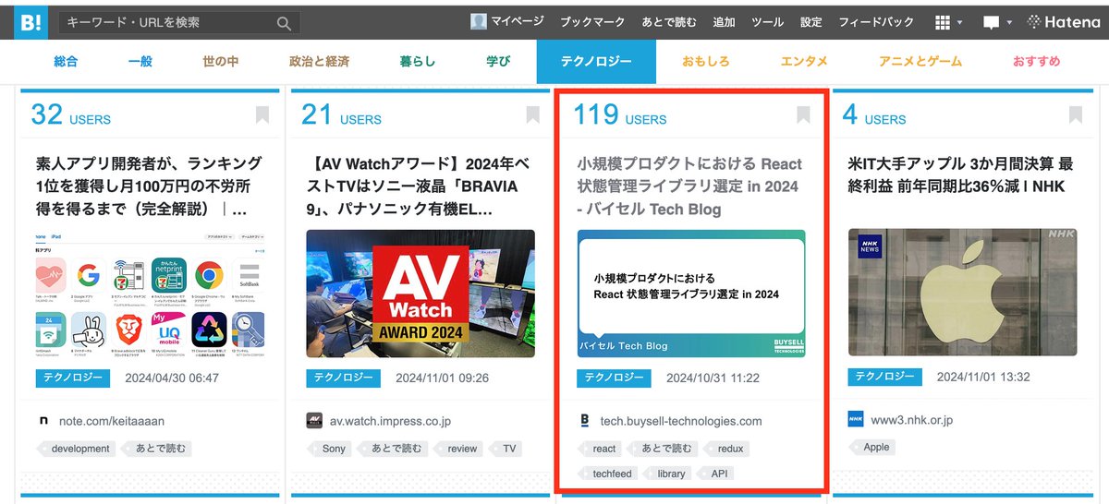
Task: Click テクノロジー label on NHK card
Action: (885, 377)
